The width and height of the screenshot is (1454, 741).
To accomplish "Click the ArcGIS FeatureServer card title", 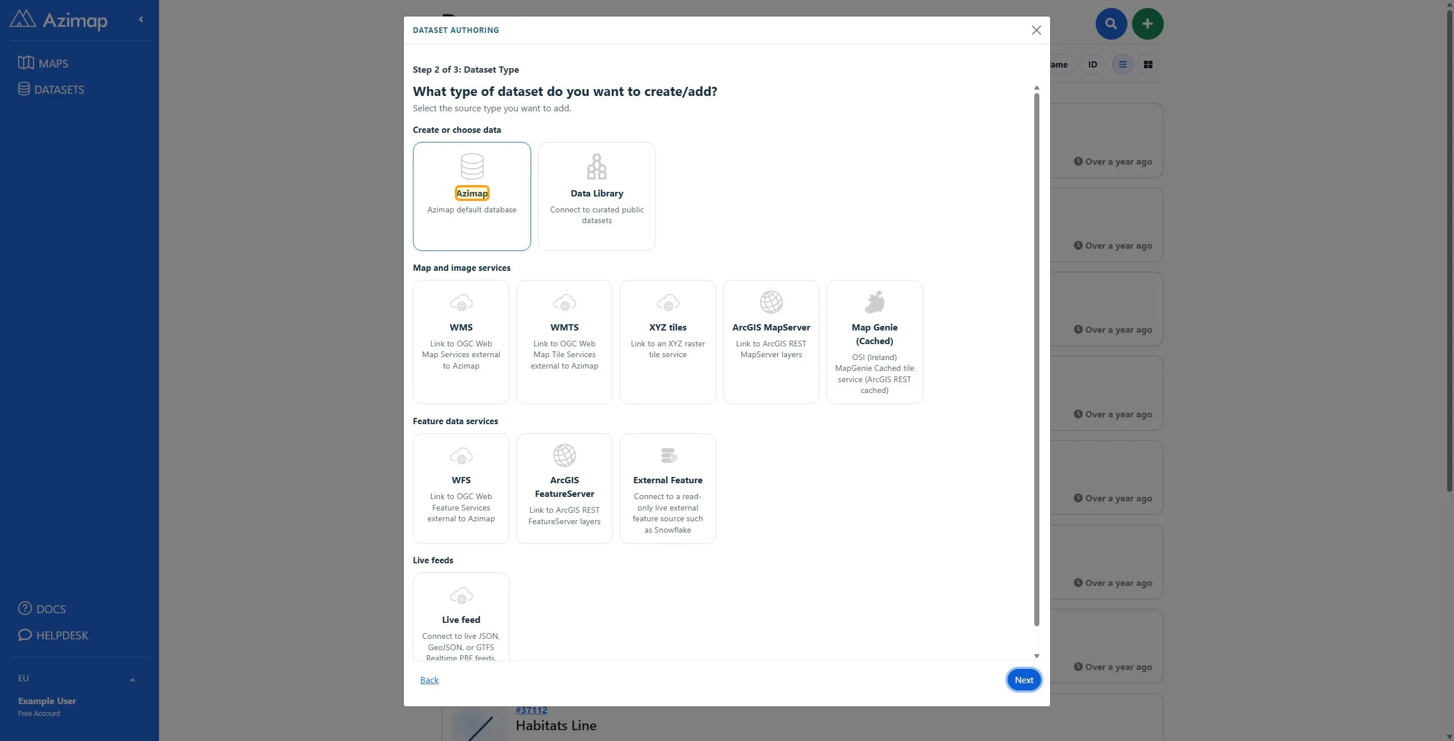I will (565, 487).
